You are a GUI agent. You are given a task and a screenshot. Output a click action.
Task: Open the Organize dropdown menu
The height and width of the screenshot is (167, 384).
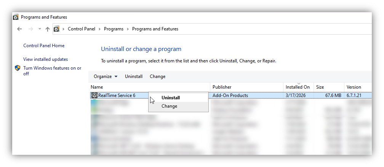point(106,76)
